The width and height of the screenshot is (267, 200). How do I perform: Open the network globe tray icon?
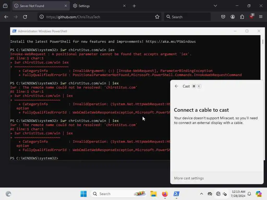pos(218,194)
